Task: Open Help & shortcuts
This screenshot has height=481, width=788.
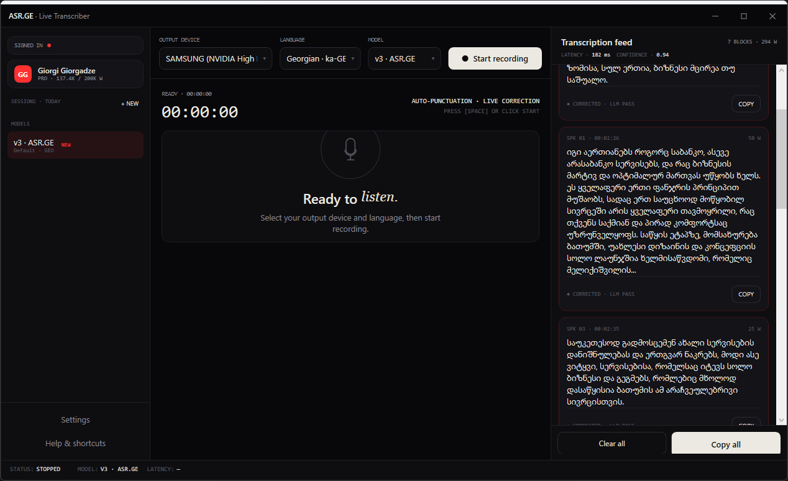Action: pos(75,444)
